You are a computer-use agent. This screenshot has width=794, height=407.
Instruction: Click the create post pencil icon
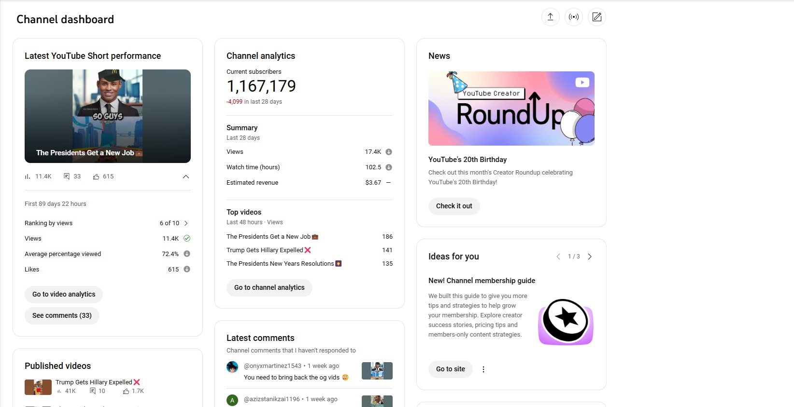[597, 17]
